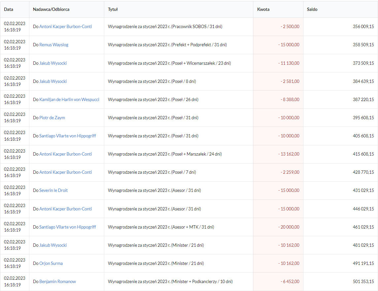
Task: Click Benjamin Romanow recipient link
Action: point(57,281)
